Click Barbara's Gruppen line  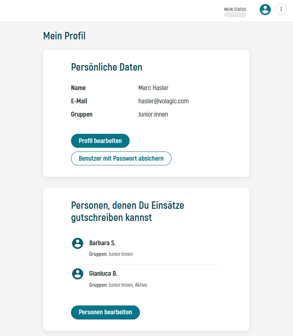tap(111, 254)
